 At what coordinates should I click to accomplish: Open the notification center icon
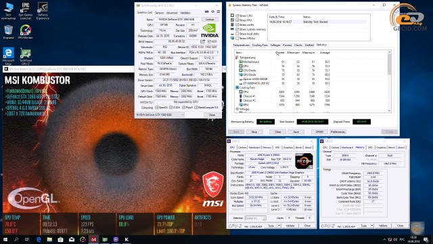click(x=426, y=239)
